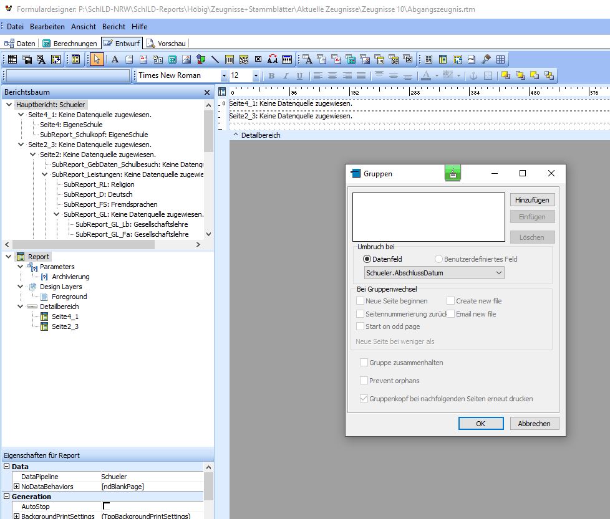Choose the 2D BarCode tool
This screenshot has height=519, width=610.
click(x=244, y=59)
